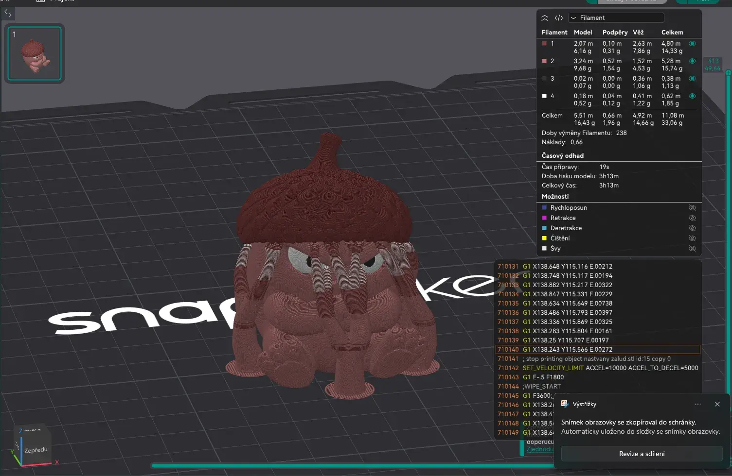732x476 pixels.
Task: Open the Výstřižky notification options menu
Action: coord(698,404)
